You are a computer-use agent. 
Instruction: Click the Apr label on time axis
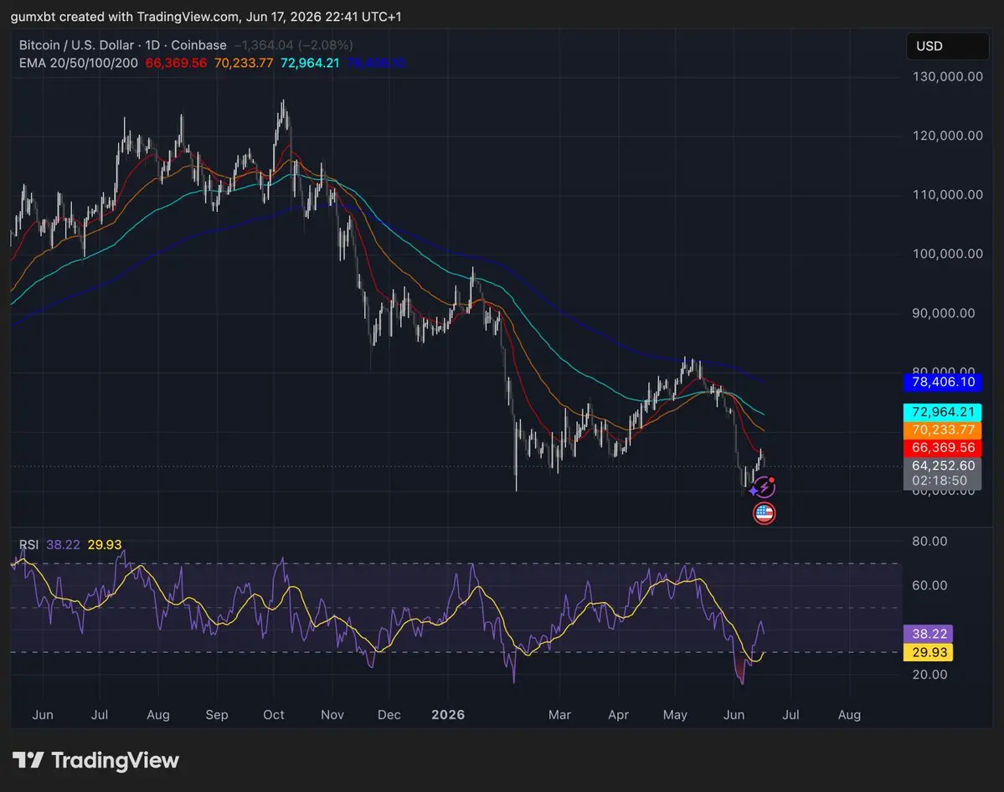619,714
